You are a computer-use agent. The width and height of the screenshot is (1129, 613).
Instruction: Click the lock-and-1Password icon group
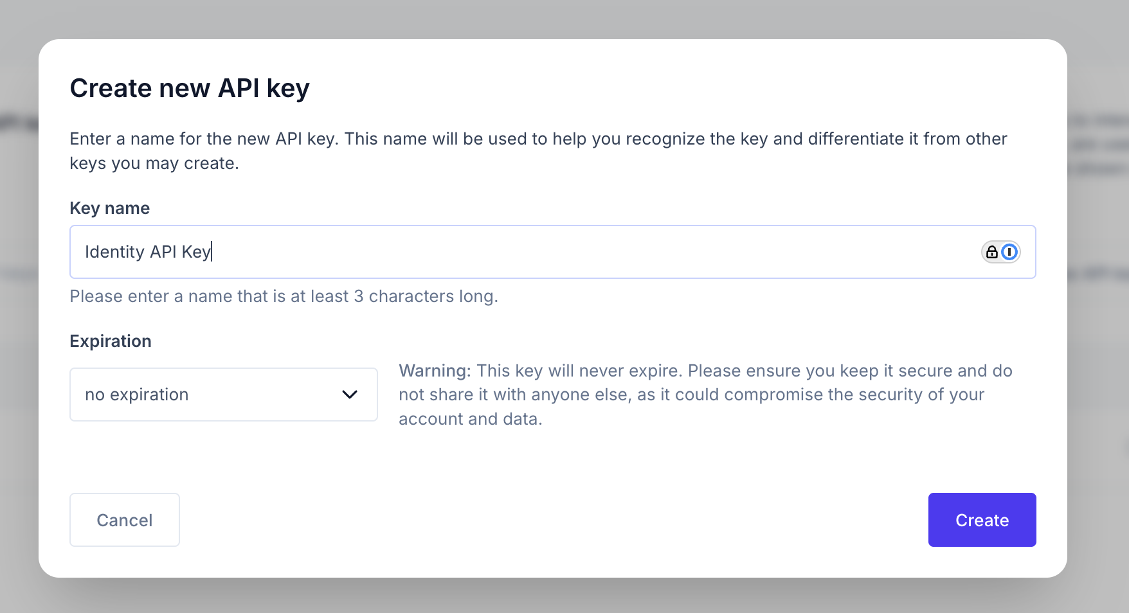[1000, 252]
